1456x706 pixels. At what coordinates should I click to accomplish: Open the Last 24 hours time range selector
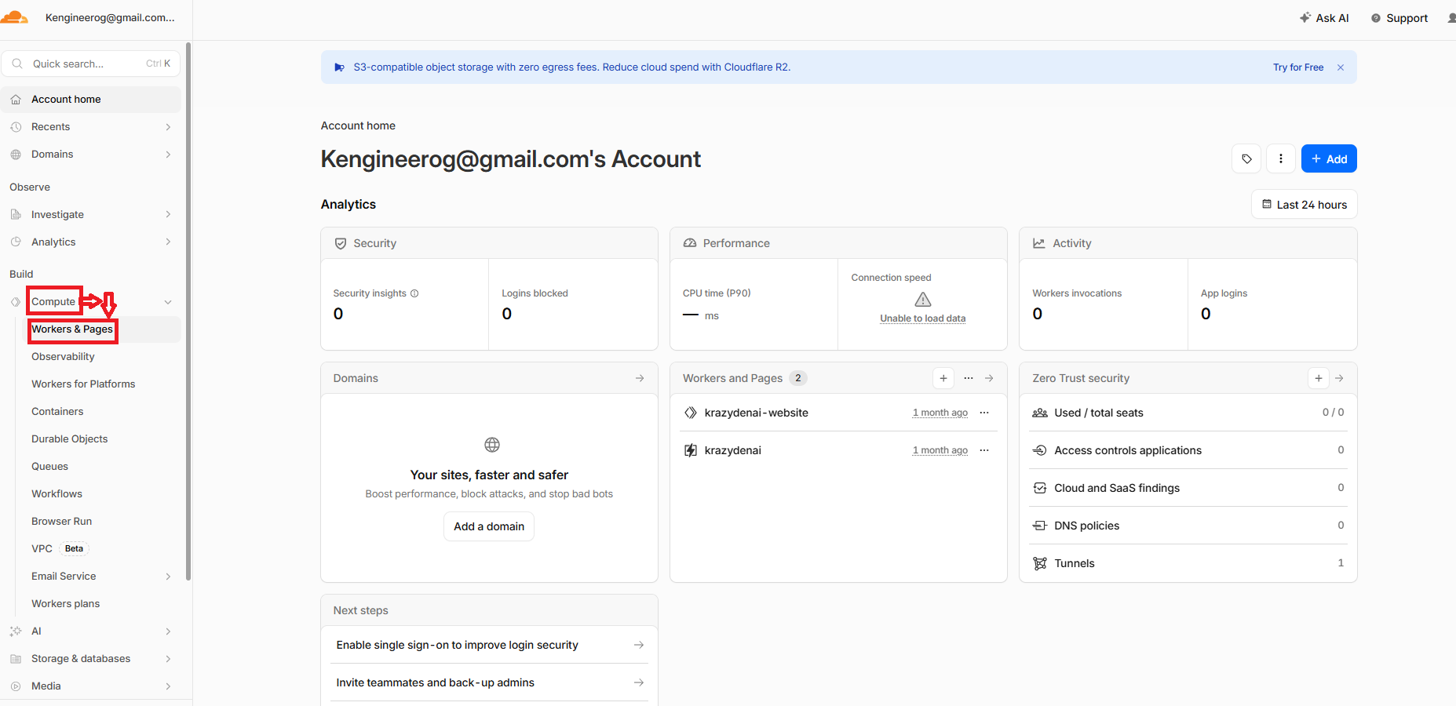1304,205
